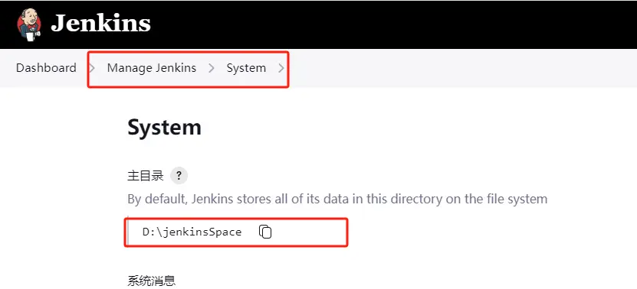
Task: Open the 主目录 help question mark
Action: (x=179, y=176)
